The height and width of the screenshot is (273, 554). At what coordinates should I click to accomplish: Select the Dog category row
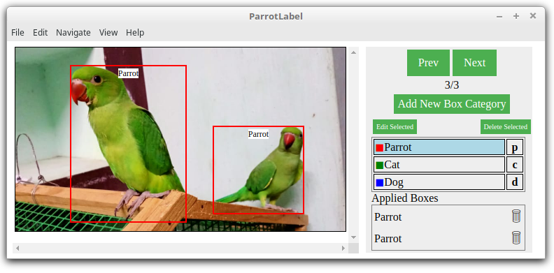pyautogui.click(x=439, y=182)
